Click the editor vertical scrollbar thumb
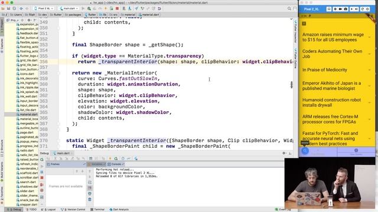 coord(291,85)
